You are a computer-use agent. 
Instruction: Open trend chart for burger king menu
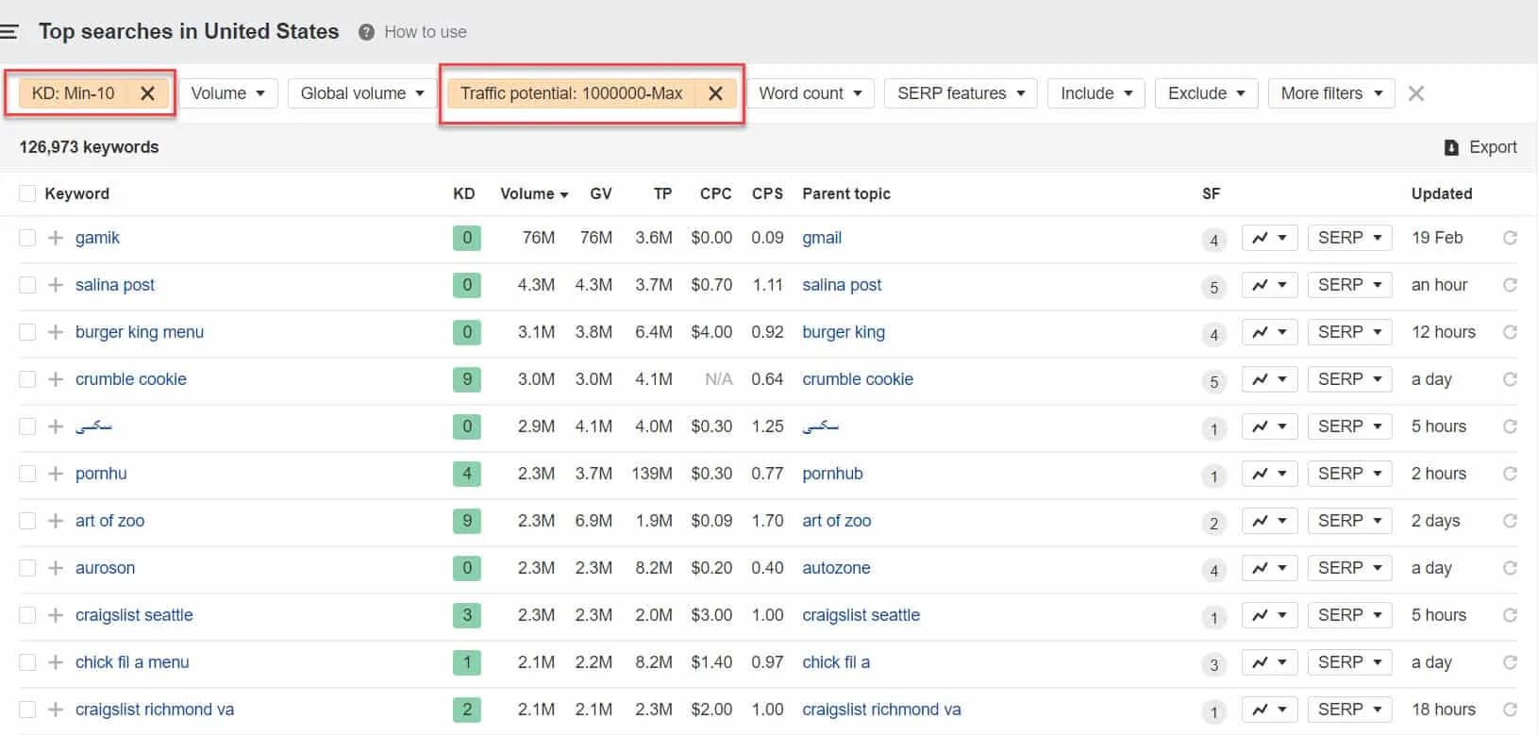(1269, 332)
